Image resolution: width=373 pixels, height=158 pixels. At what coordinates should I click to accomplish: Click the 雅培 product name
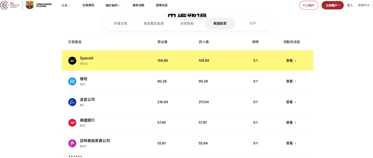(84, 79)
